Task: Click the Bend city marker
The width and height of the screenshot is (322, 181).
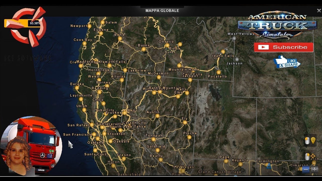Action: 120,39
